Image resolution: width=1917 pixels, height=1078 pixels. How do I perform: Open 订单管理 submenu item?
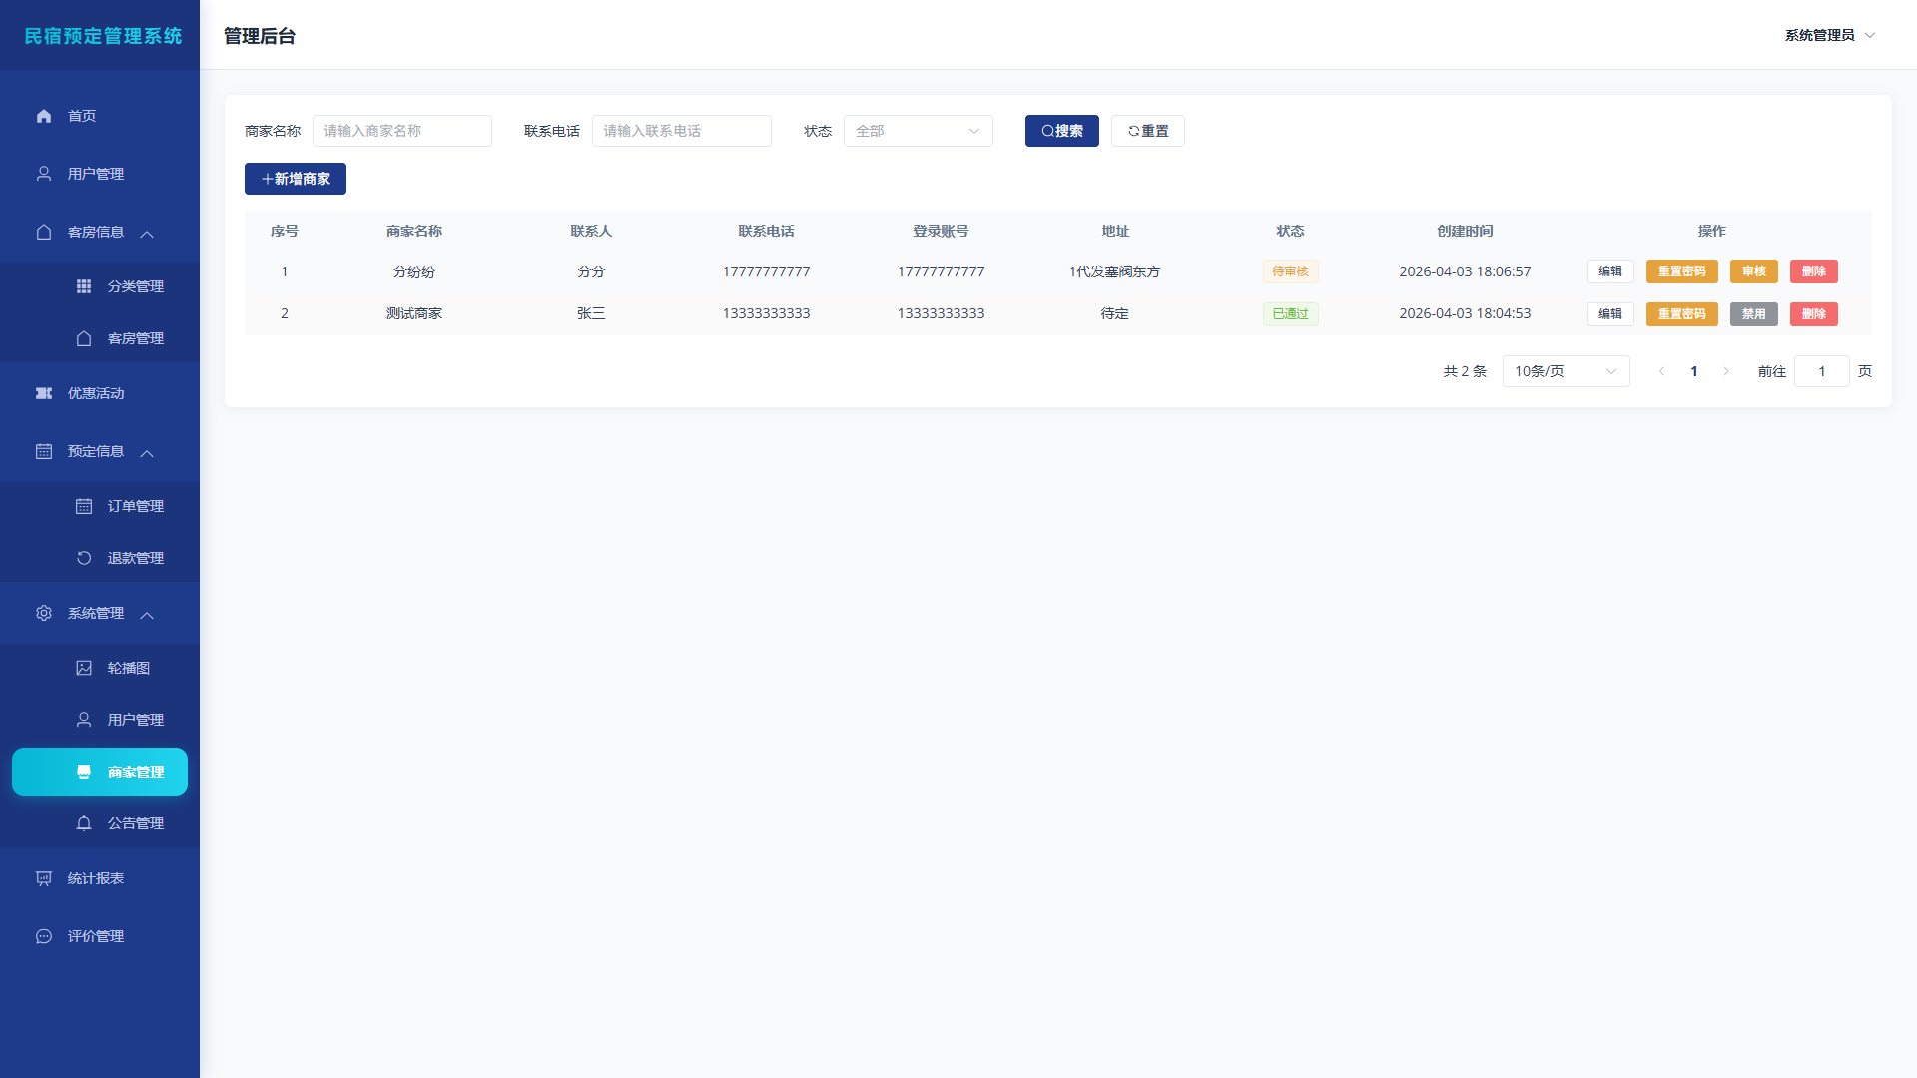tap(100, 506)
